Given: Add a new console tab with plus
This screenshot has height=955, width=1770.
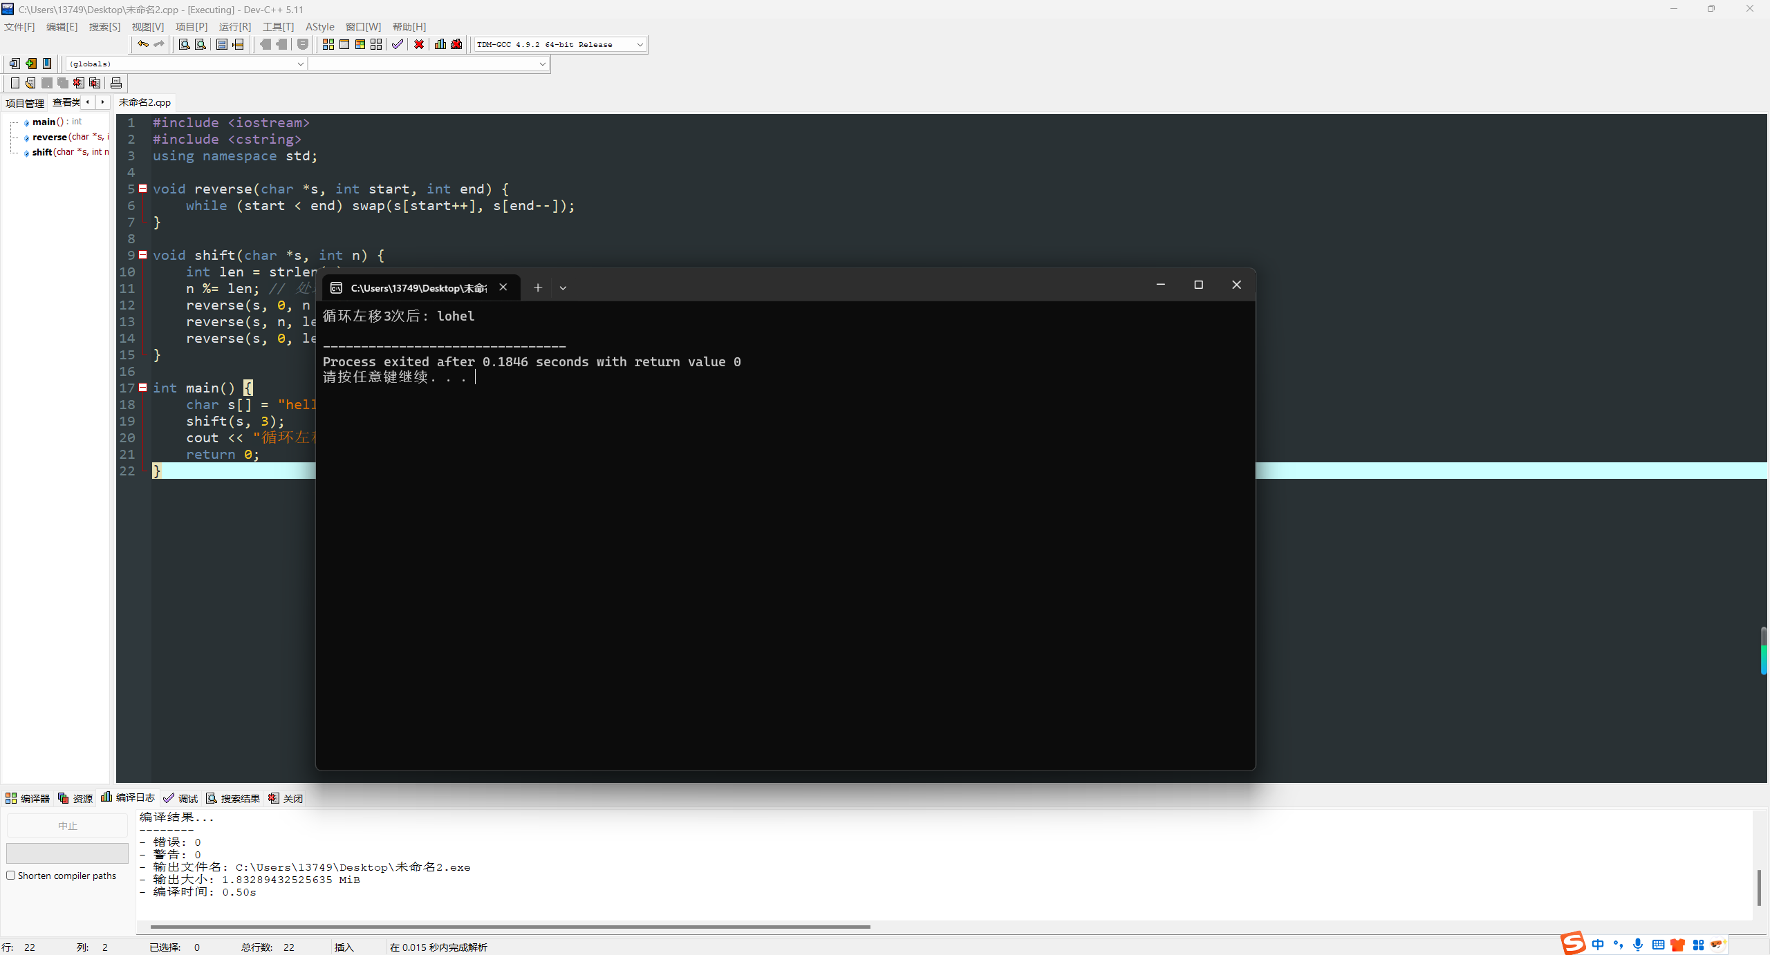Looking at the screenshot, I should point(538,287).
